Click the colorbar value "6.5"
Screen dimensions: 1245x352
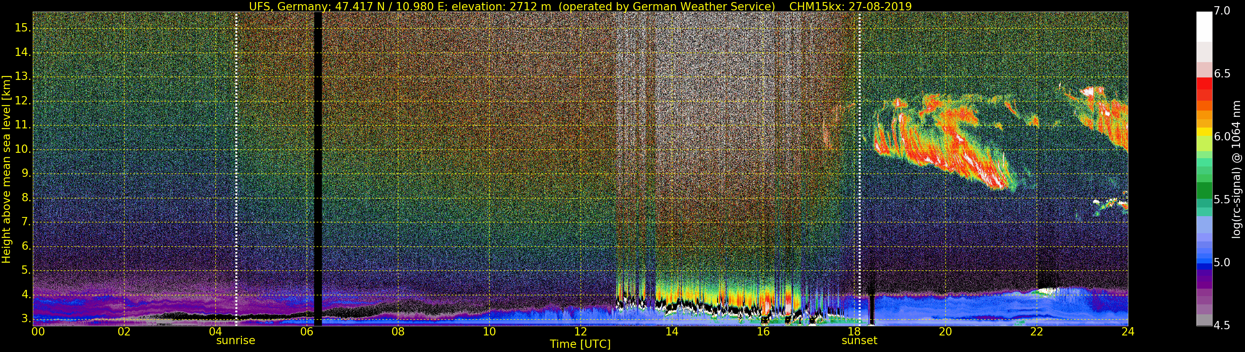(1222, 74)
